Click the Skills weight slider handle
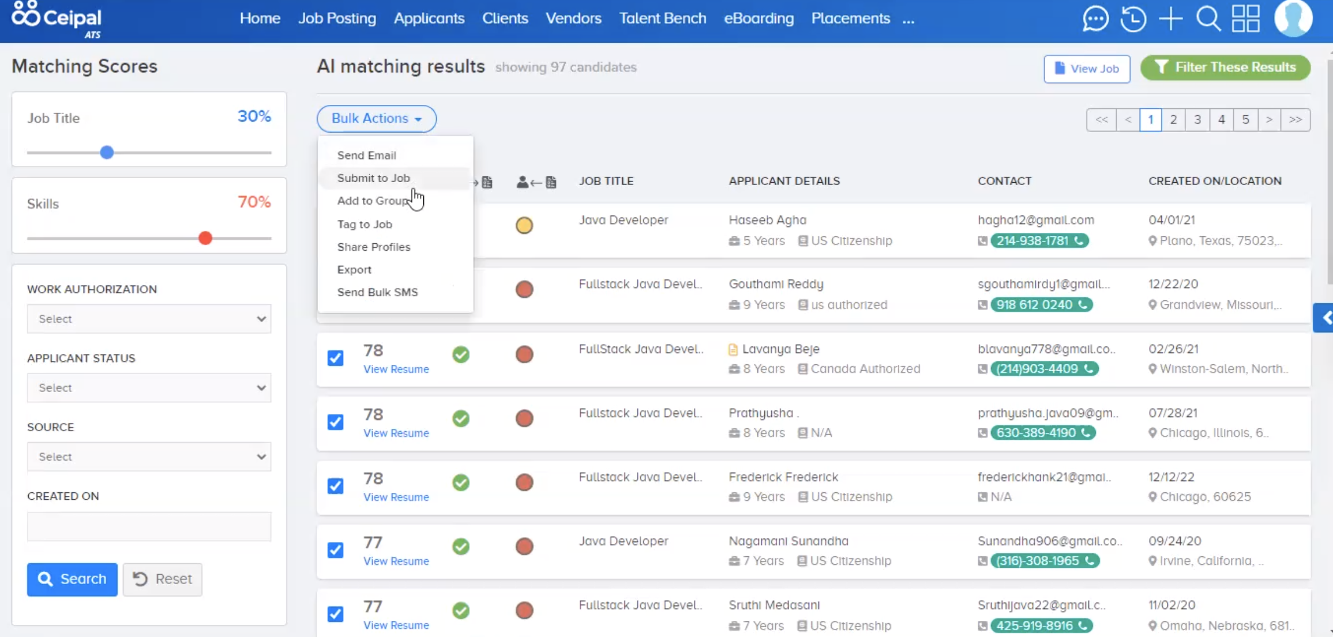The width and height of the screenshot is (1333, 637). 205,238
